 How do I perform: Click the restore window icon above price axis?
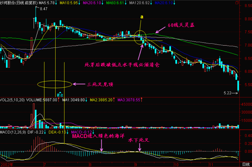tap(237, 3)
